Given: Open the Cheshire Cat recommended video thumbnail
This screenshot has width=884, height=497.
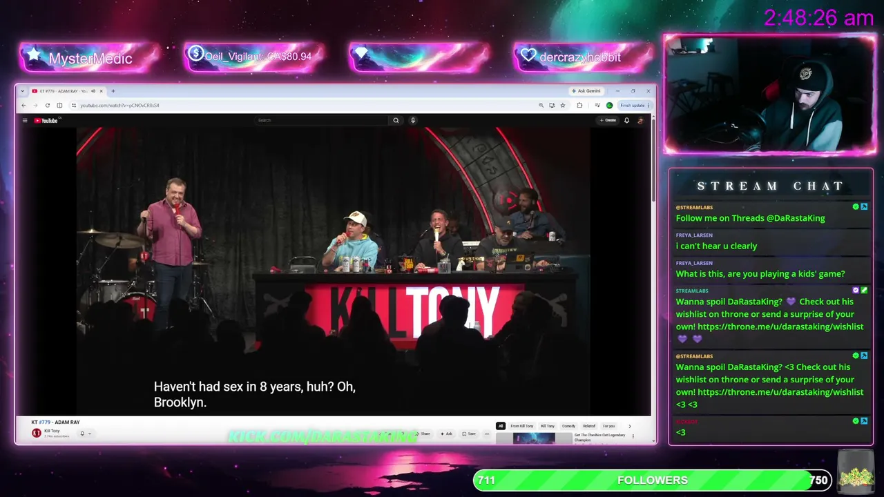Looking at the screenshot, I should pyautogui.click(x=535, y=438).
